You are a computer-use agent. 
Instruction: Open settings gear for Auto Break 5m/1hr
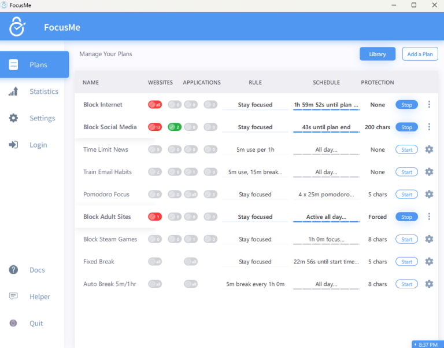pyautogui.click(x=429, y=284)
